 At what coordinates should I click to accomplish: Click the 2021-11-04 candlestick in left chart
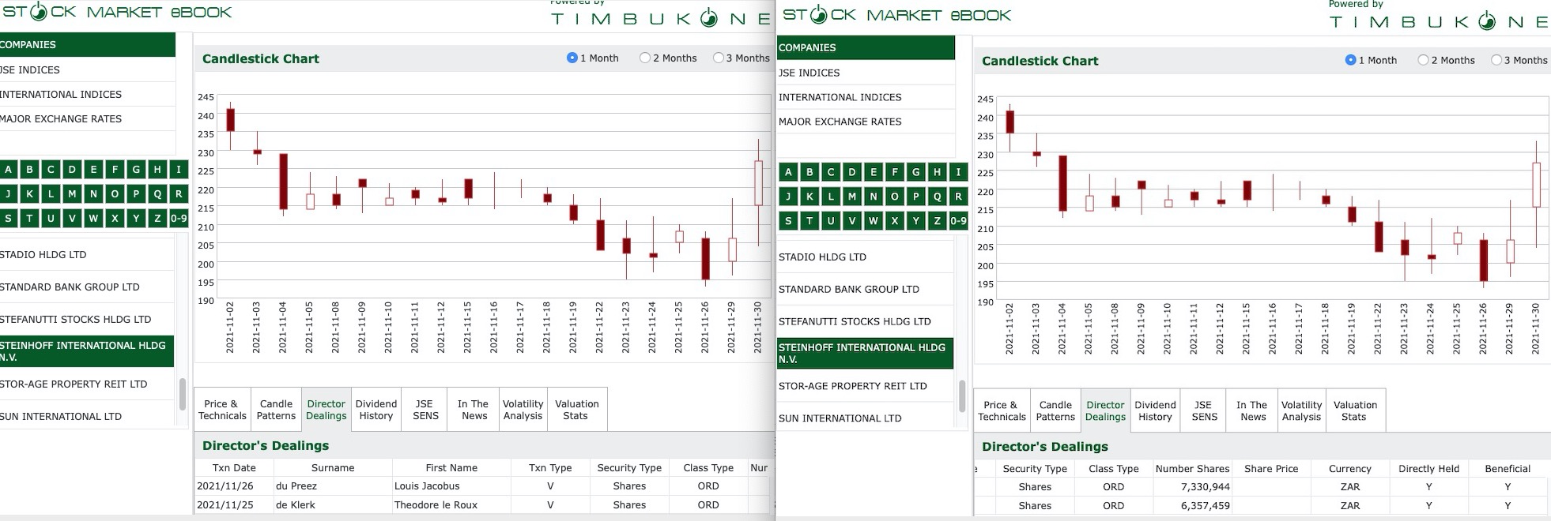[x=283, y=182]
